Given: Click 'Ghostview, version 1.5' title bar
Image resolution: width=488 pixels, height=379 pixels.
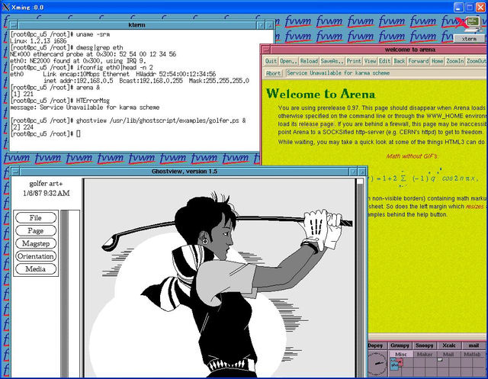Looking at the screenshot, I should point(185,172).
